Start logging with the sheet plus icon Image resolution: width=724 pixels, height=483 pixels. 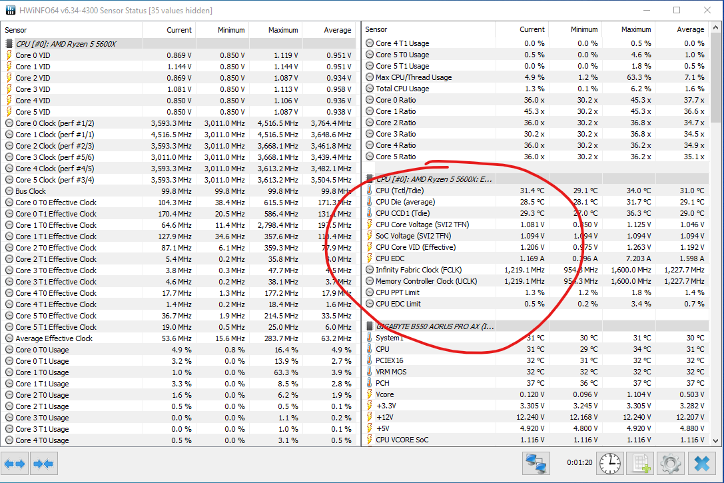[641, 464]
